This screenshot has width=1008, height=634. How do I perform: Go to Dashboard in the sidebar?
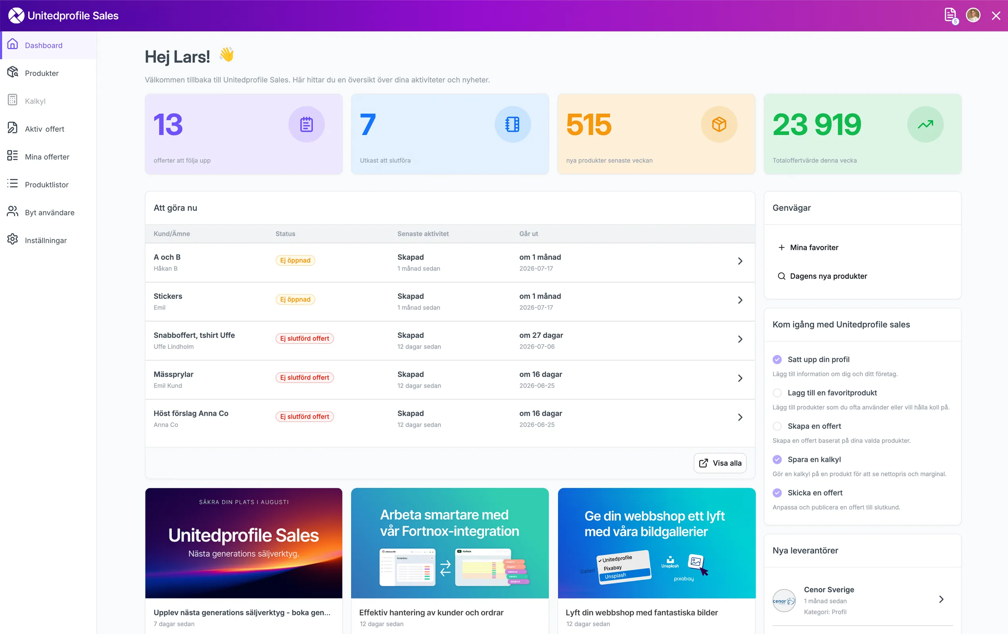pyautogui.click(x=48, y=45)
